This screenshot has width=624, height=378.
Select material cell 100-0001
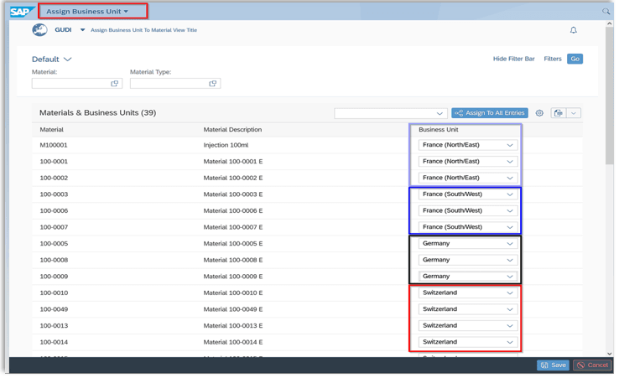click(55, 163)
